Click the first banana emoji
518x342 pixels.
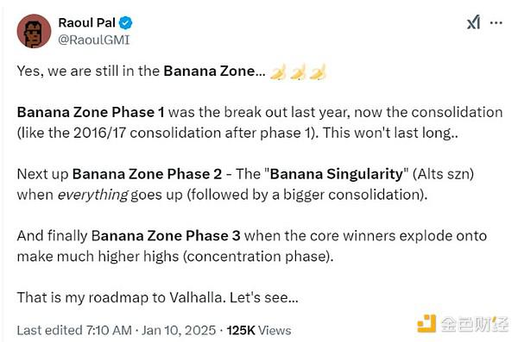point(278,72)
